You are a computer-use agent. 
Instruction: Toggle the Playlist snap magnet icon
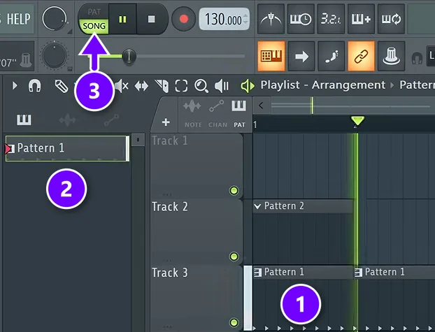(x=35, y=86)
